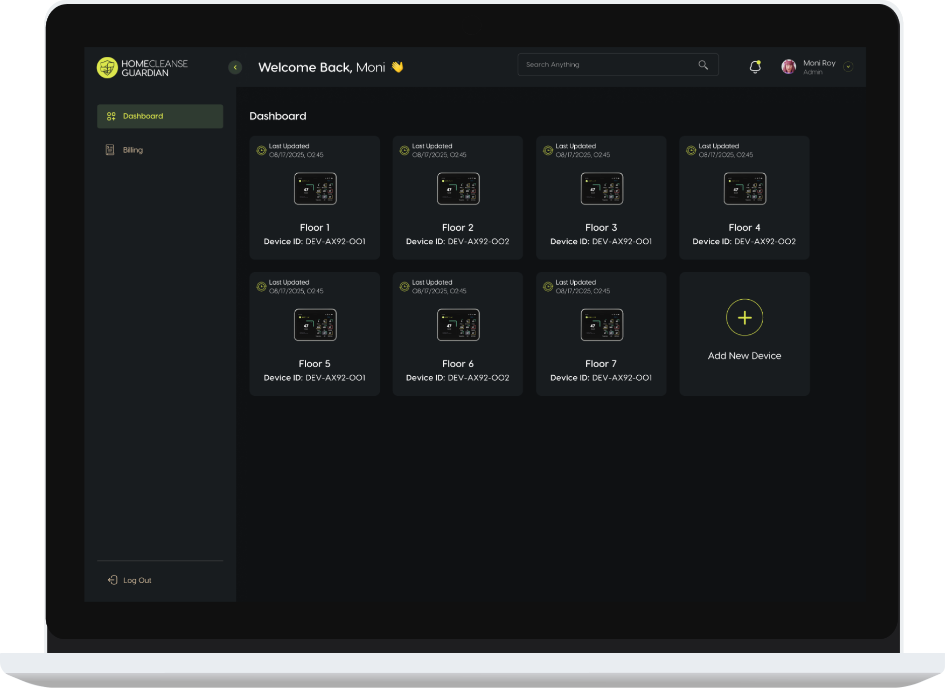Click Floor 4 last updated clock icon
Viewport: 945px width, 688px height.
coord(691,151)
